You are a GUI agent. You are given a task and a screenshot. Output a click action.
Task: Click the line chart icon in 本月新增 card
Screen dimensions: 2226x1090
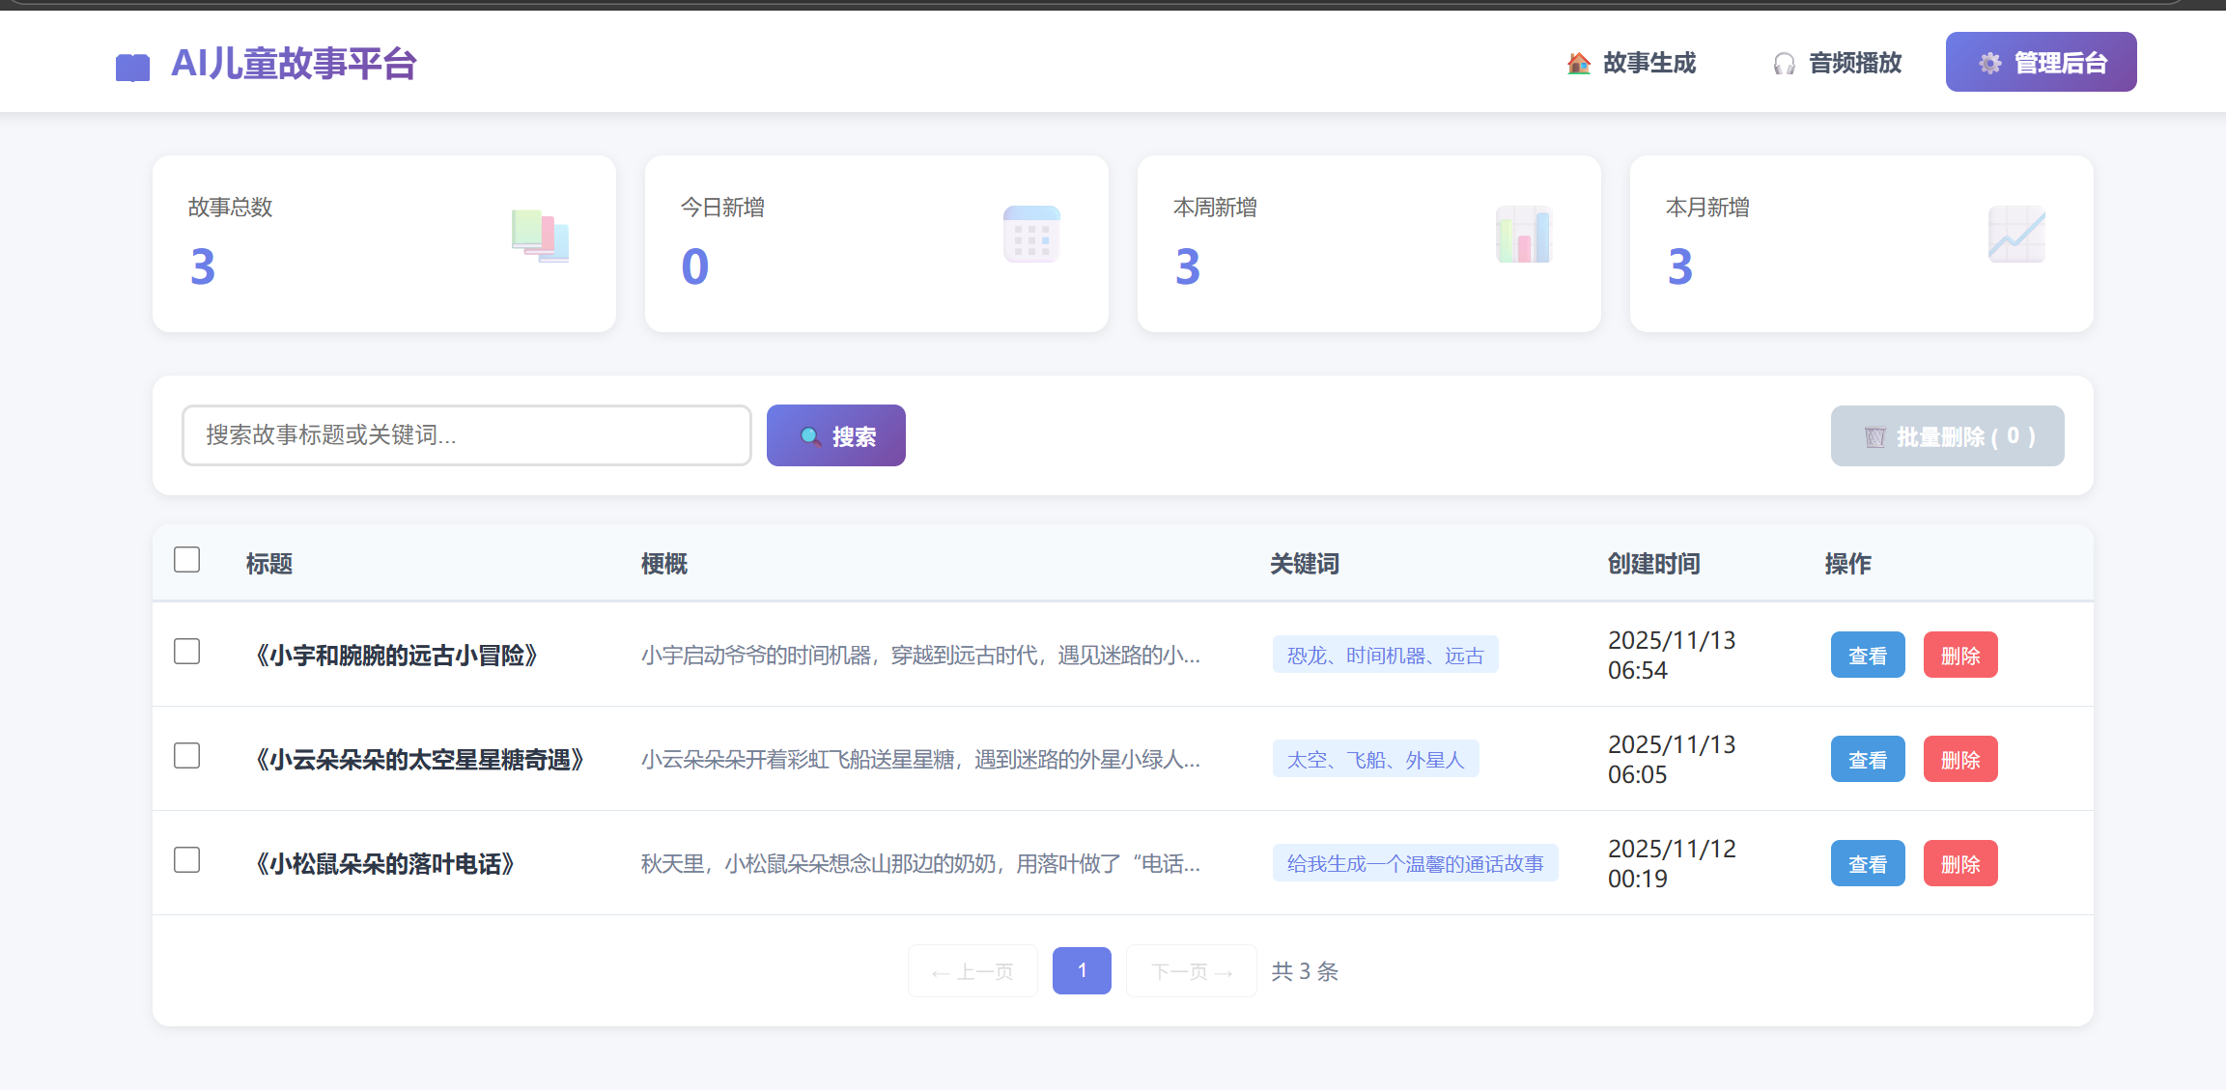point(2016,235)
